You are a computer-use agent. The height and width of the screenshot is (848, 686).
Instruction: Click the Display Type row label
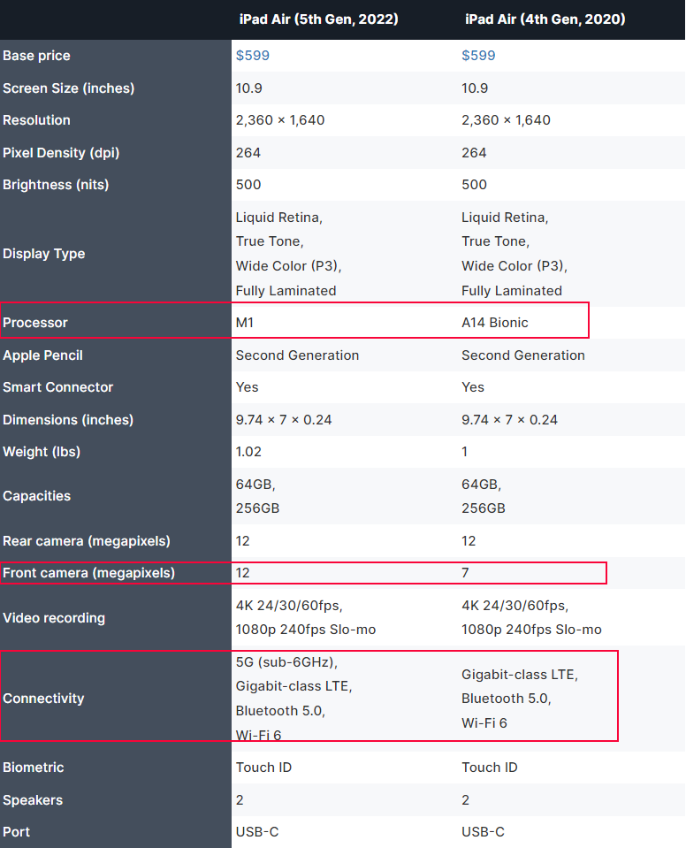coord(44,254)
